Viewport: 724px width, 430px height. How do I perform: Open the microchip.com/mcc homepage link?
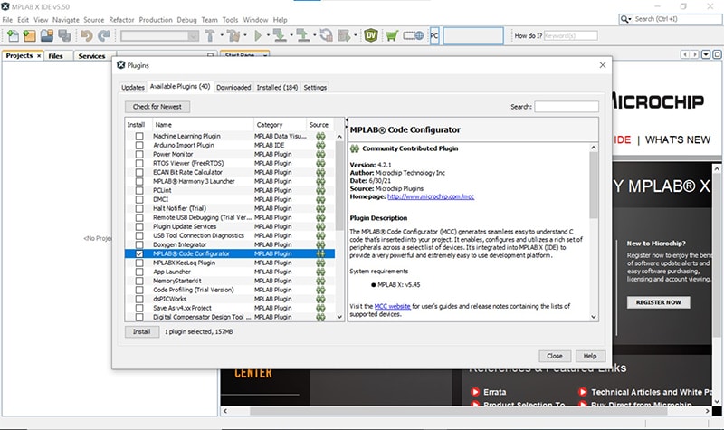click(x=431, y=196)
